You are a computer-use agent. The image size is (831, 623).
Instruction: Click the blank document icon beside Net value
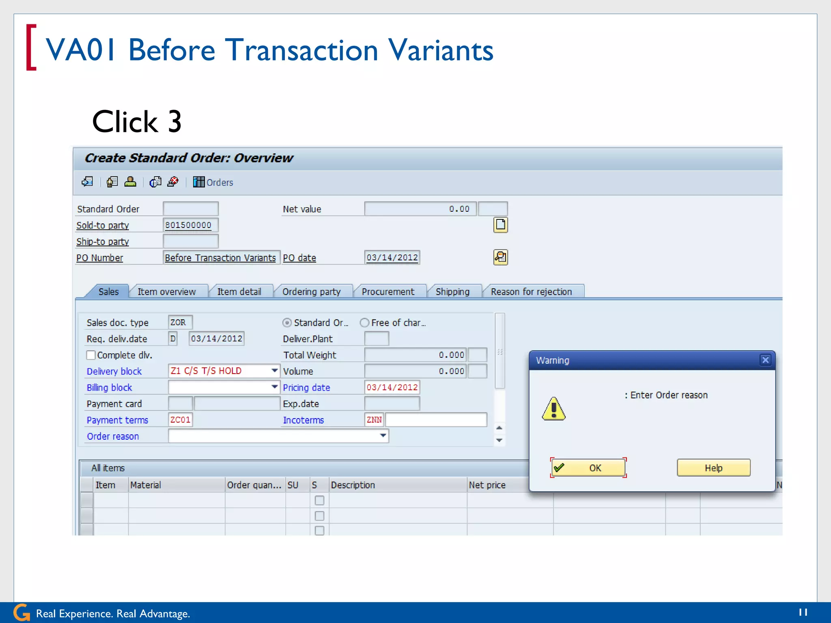500,225
